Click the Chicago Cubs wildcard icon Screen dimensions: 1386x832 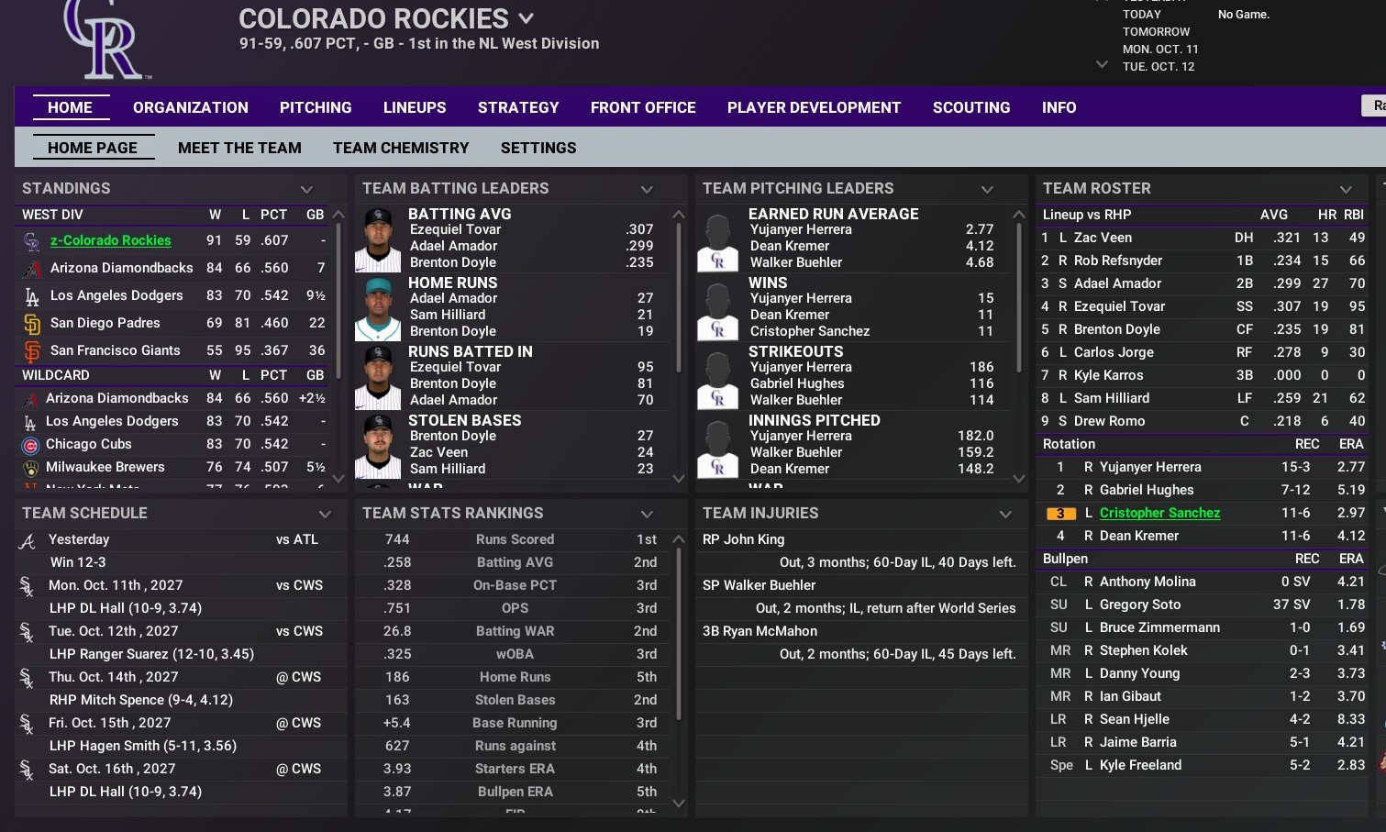tap(30, 445)
